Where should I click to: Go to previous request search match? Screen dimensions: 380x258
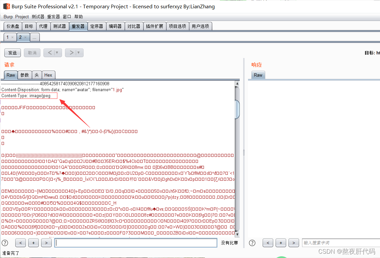(x=21, y=243)
